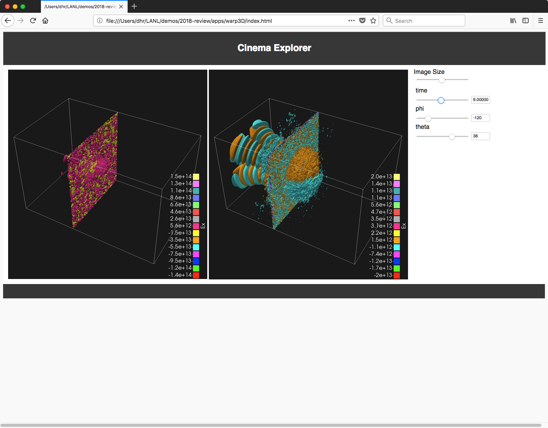Viewport: 548px width, 428px height.
Task: Go back using the browser back arrow
Action: pyautogui.click(x=8, y=21)
